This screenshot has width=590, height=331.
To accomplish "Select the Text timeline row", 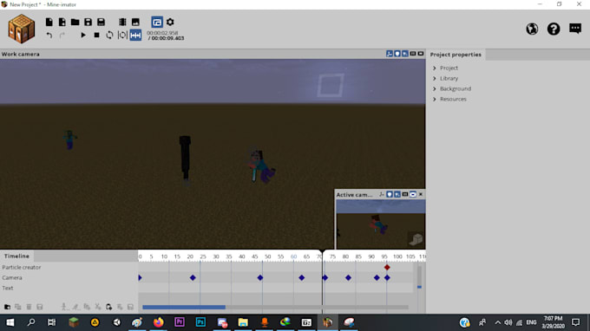I will (69, 289).
